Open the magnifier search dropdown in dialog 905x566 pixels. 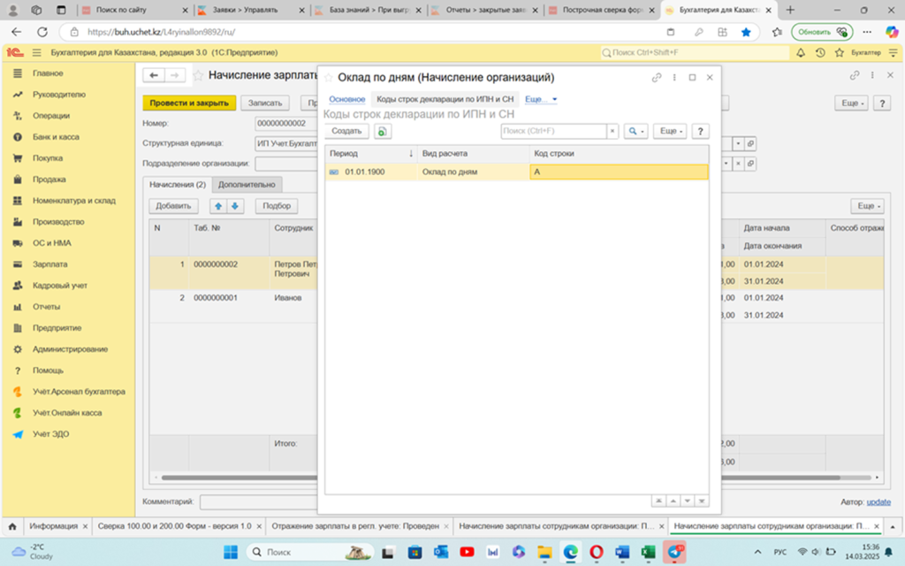tap(635, 131)
